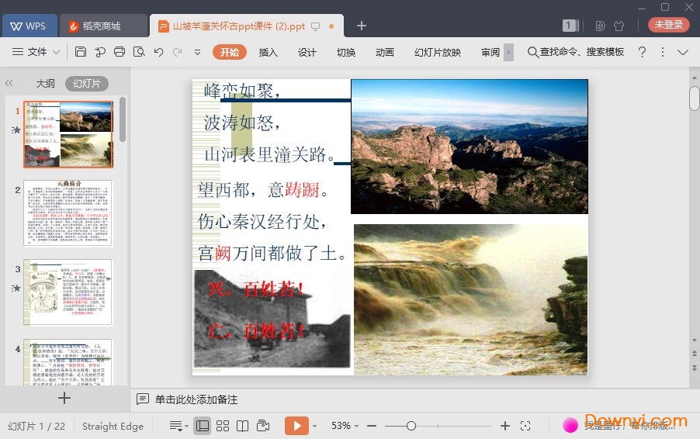The height and width of the screenshot is (439, 700).
Task: Switch to the 幻灯片 thumbnail view
Action: click(x=87, y=84)
